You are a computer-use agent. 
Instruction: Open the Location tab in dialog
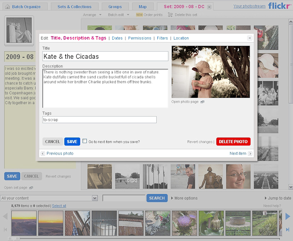(181, 38)
